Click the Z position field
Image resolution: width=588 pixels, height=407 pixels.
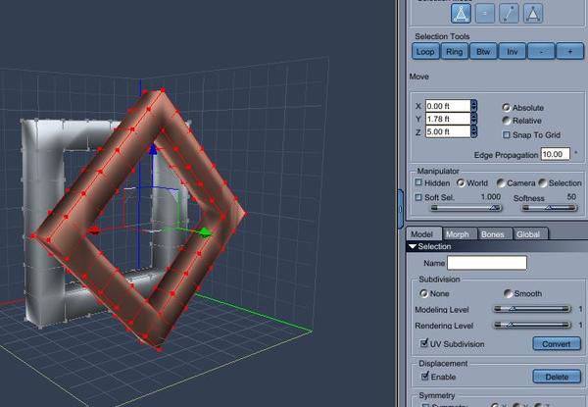[x=448, y=131]
